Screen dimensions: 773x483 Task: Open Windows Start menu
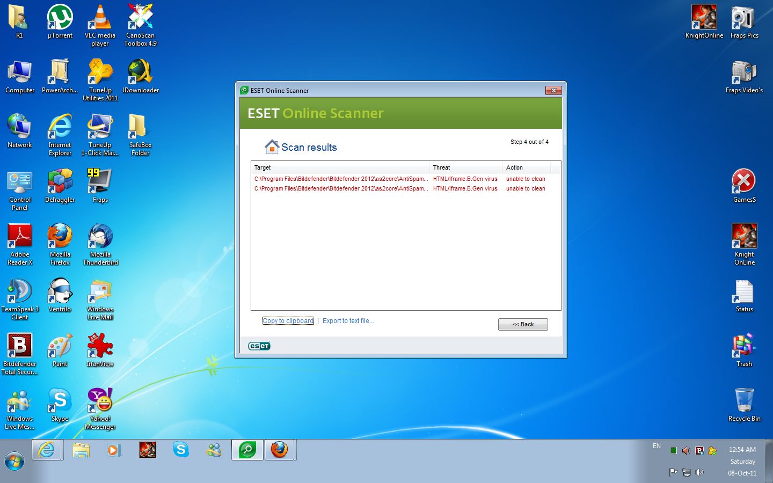click(14, 461)
